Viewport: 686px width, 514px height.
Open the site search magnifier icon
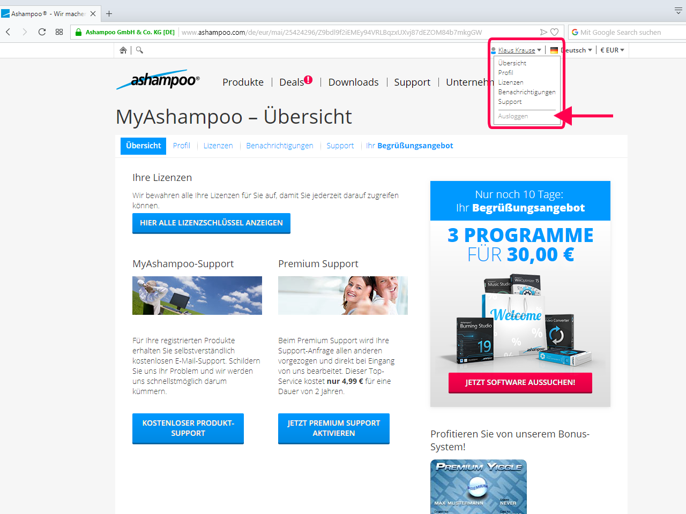[139, 50]
